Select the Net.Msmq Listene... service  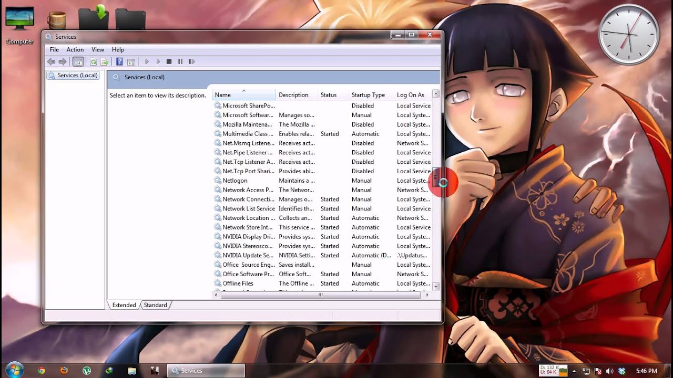[322, 143]
